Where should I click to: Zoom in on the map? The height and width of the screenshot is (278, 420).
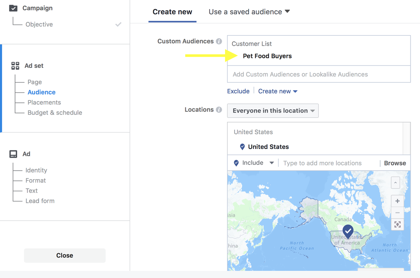(x=397, y=201)
